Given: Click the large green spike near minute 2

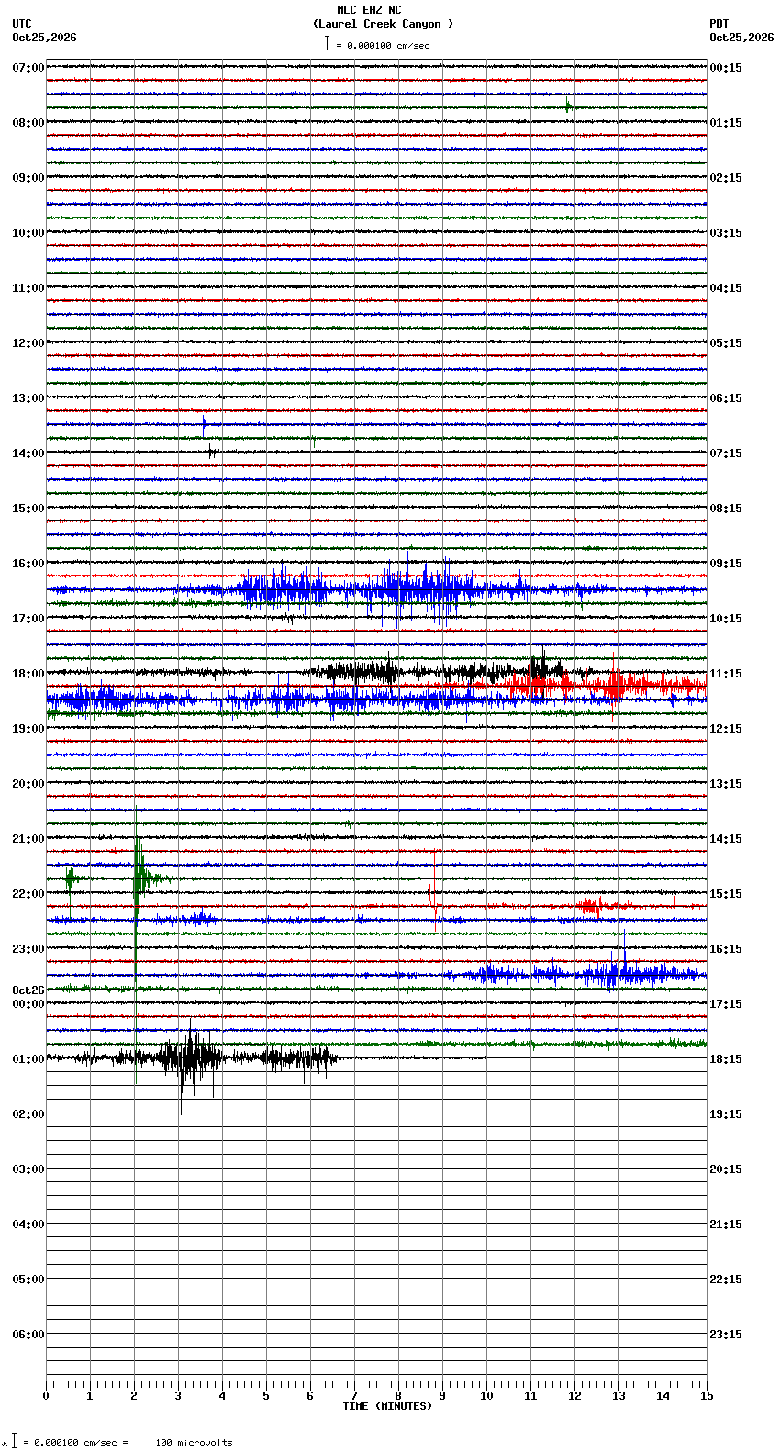Looking at the screenshot, I should pyautogui.click(x=136, y=945).
